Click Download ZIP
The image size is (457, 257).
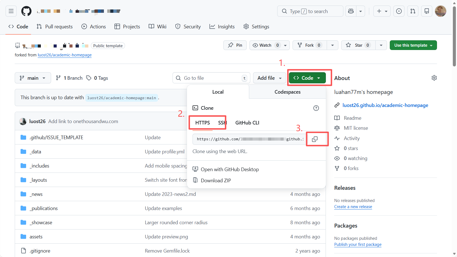(216, 181)
